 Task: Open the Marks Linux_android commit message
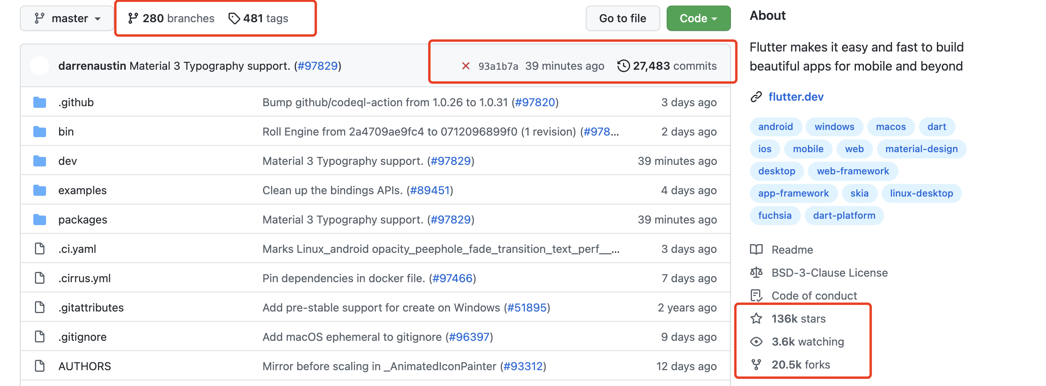coord(440,249)
